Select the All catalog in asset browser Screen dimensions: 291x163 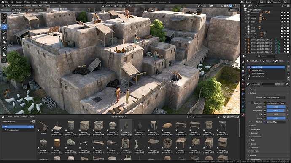[x=18, y=127]
